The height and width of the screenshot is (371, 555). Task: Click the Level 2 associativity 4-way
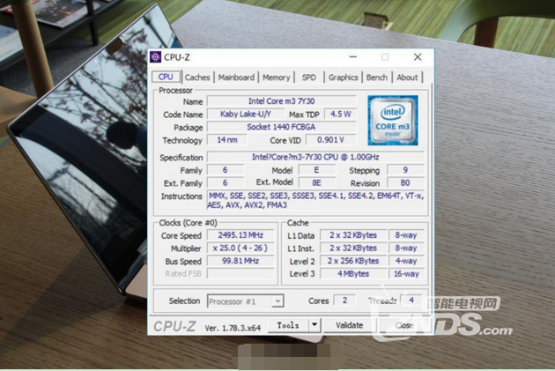pos(406,261)
